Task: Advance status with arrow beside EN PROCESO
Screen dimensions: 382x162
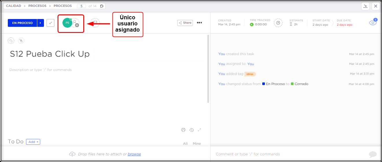Action: (40, 23)
